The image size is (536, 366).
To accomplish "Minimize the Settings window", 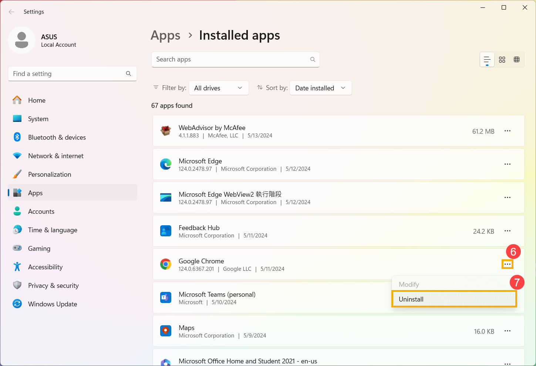I will [483, 7].
